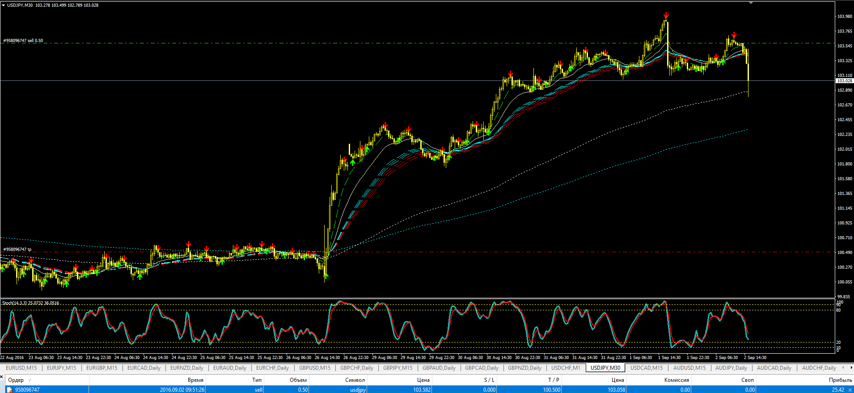Viewport: 854px width, 393px height.
Task: Click the usdjpy symbol cell
Action: point(358,390)
